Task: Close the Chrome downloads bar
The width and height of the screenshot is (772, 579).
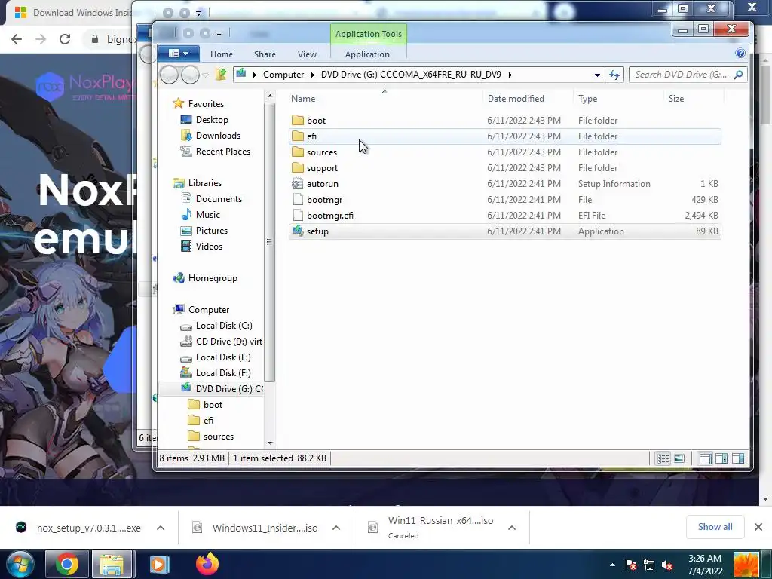Action: (x=758, y=527)
